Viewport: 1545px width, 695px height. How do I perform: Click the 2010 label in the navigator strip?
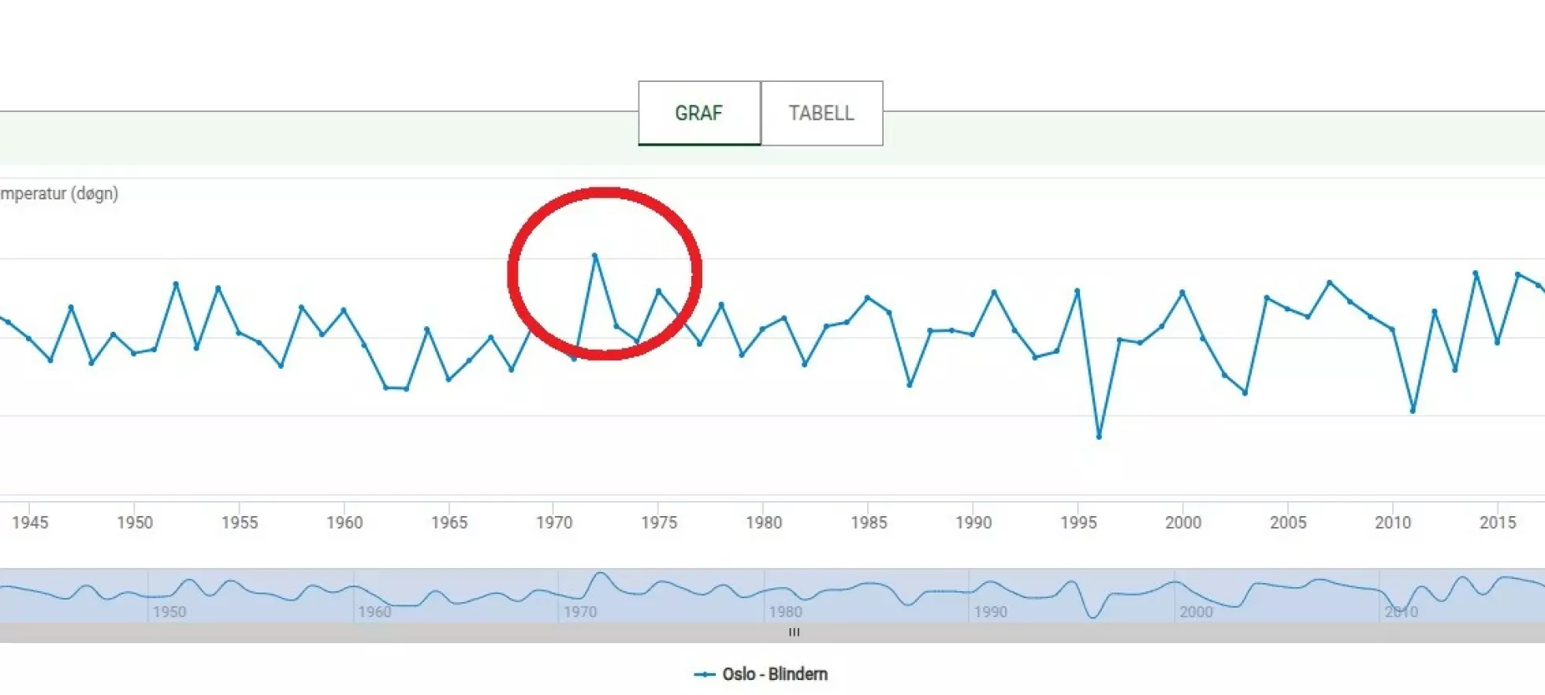[1402, 611]
